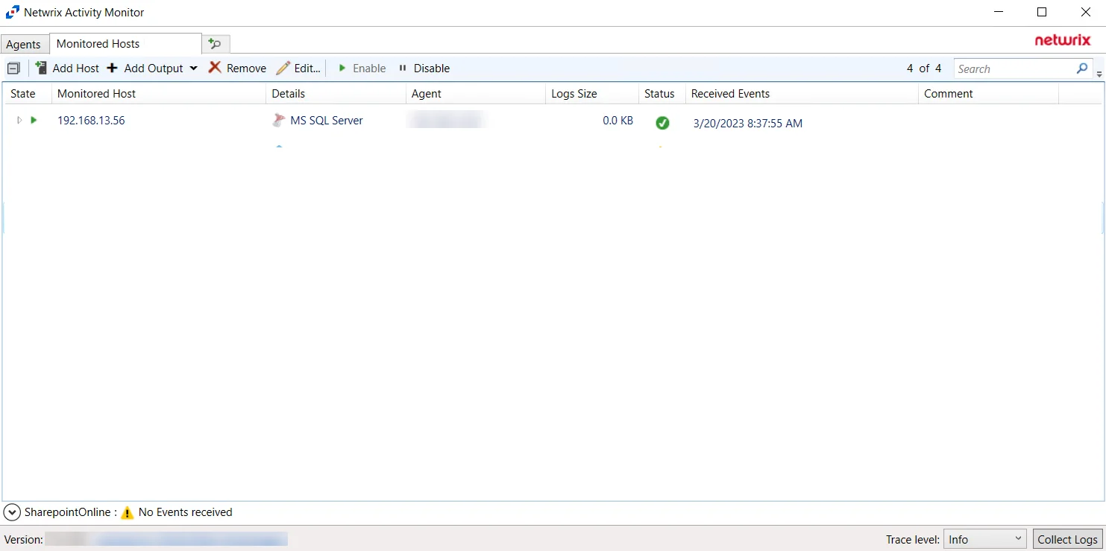
Task: Remove the selected host
Action: [237, 69]
